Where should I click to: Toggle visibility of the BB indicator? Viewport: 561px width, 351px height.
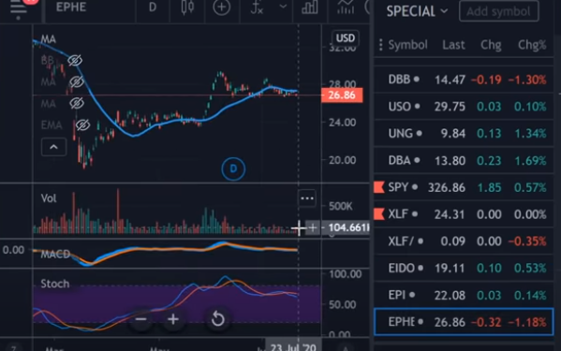click(75, 61)
